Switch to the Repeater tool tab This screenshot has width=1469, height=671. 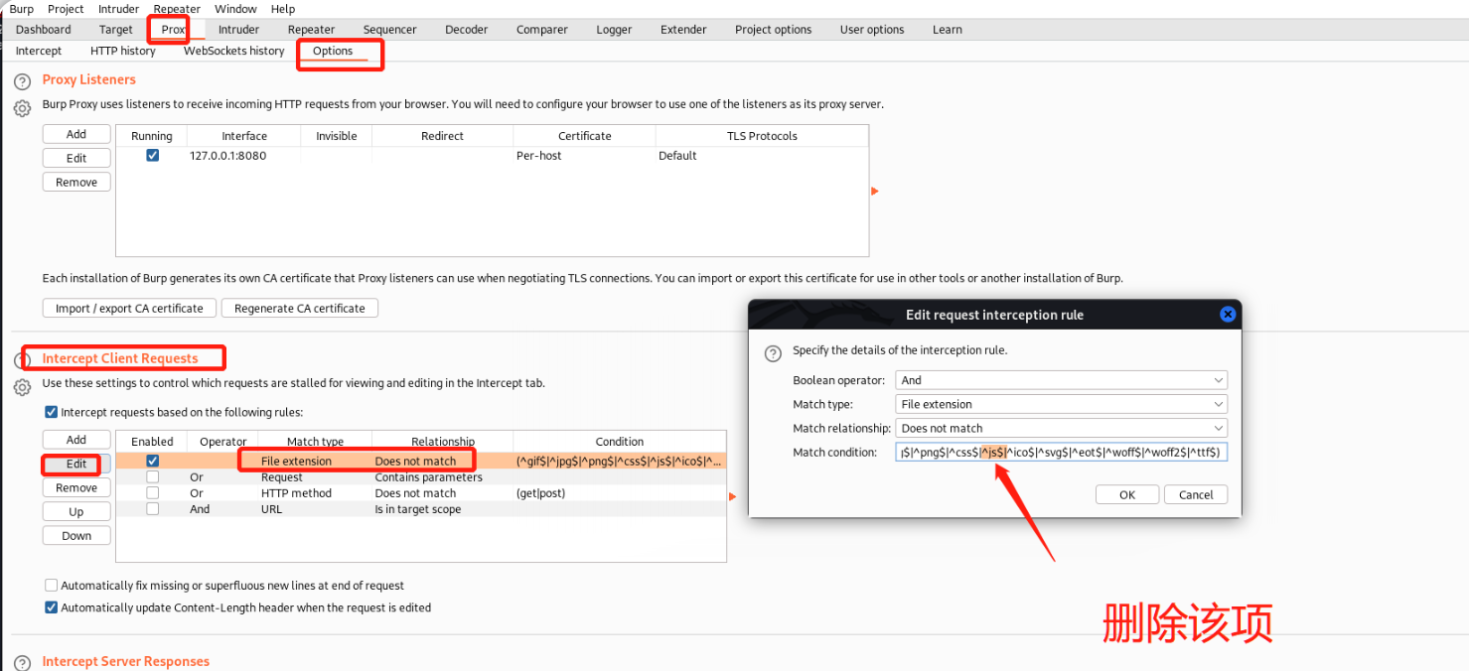(311, 30)
